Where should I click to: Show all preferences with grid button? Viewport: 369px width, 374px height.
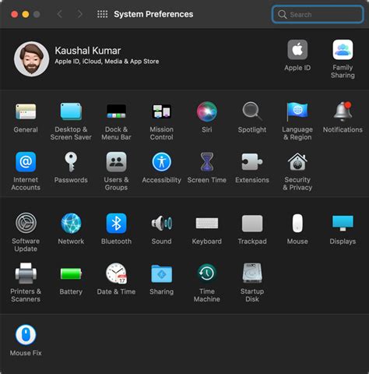pyautogui.click(x=103, y=14)
